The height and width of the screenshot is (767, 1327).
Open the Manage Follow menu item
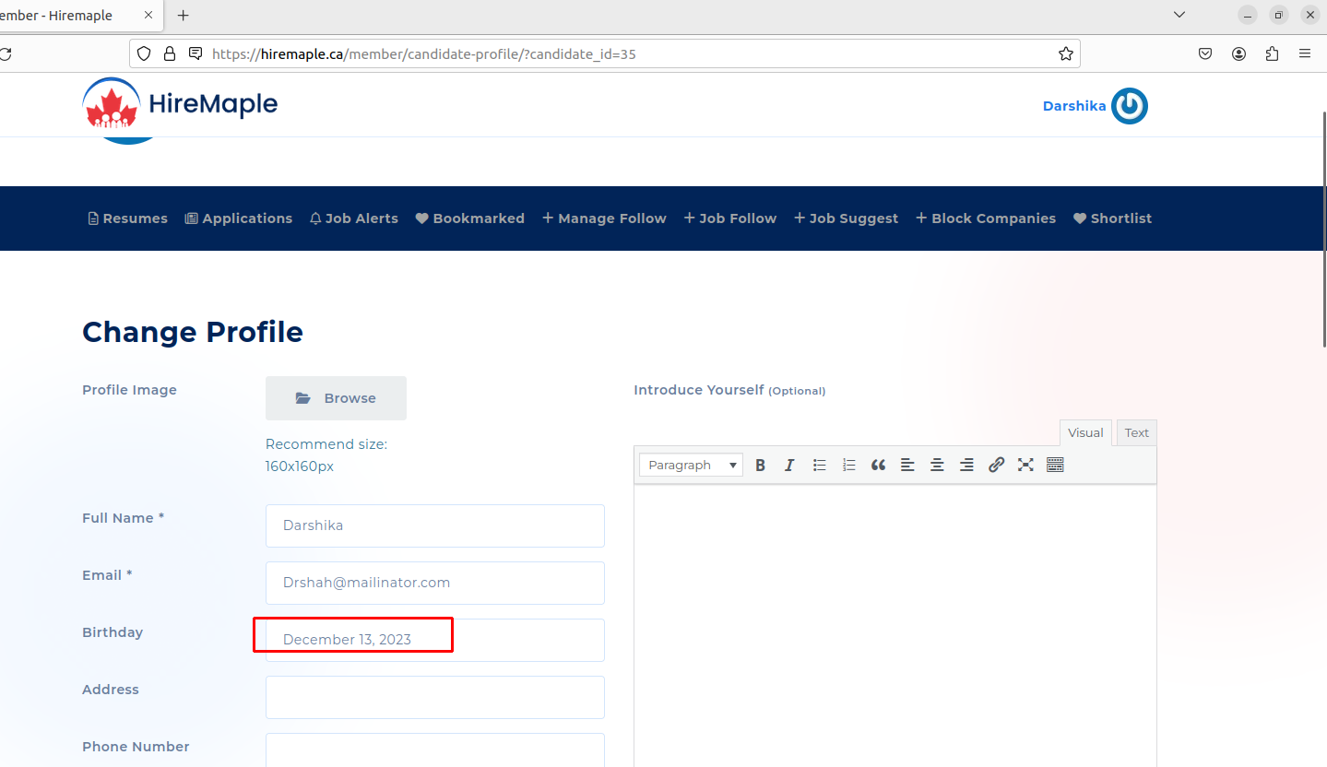[604, 218]
